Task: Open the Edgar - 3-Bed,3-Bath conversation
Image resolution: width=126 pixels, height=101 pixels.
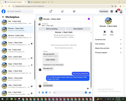Action: (x=17, y=72)
